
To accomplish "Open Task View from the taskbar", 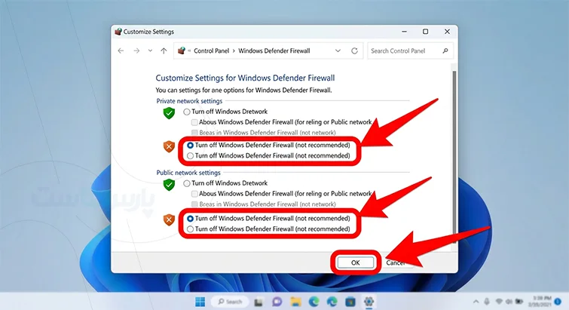I will pyautogui.click(x=258, y=302).
